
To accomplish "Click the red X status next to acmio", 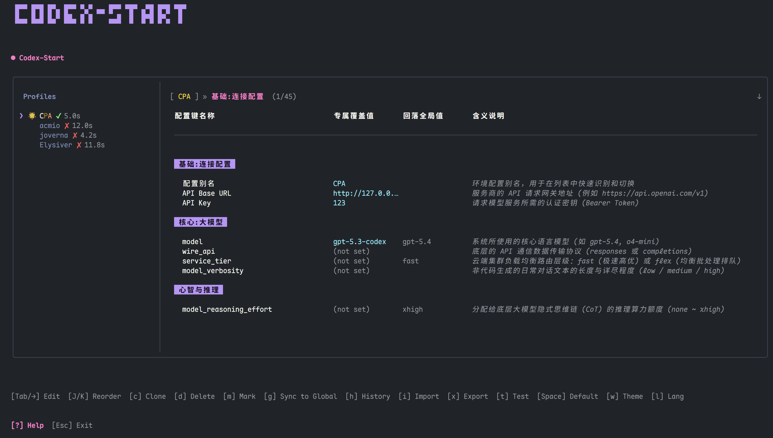I will [x=67, y=126].
